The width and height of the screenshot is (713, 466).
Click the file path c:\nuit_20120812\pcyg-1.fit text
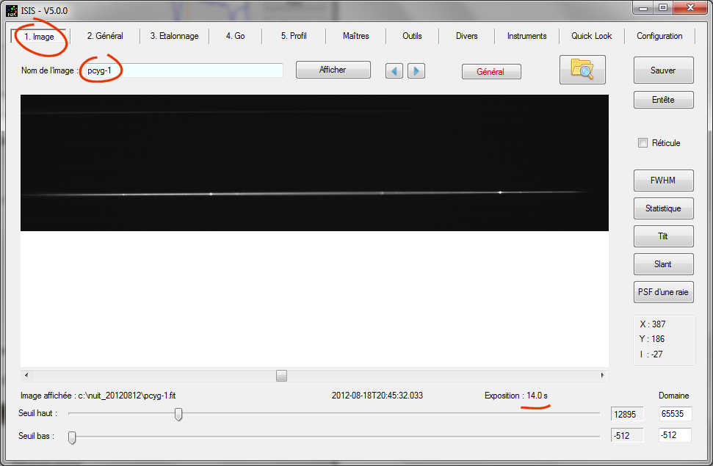[127, 396]
